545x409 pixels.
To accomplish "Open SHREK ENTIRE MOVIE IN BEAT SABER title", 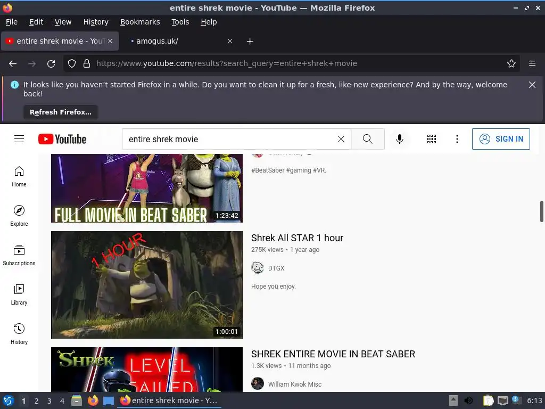I will tap(333, 354).
